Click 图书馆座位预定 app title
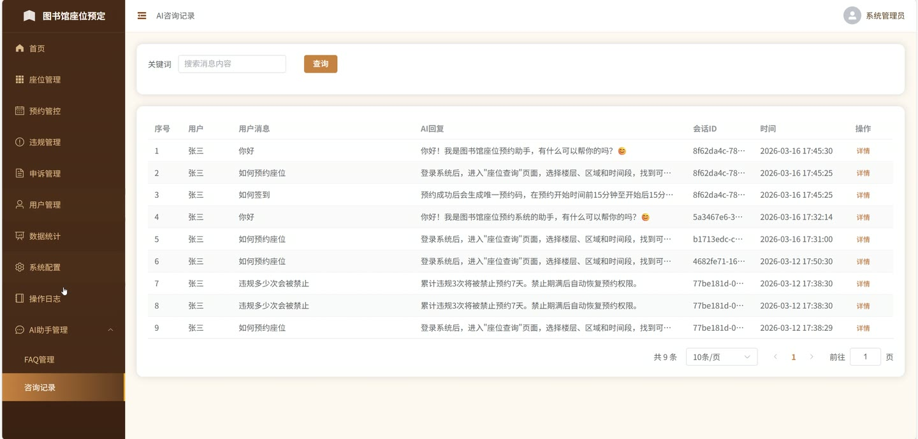The image size is (918, 439). pyautogui.click(x=74, y=16)
